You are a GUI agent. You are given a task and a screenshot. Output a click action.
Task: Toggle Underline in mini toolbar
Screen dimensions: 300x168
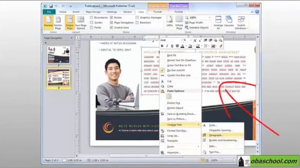click(172, 46)
